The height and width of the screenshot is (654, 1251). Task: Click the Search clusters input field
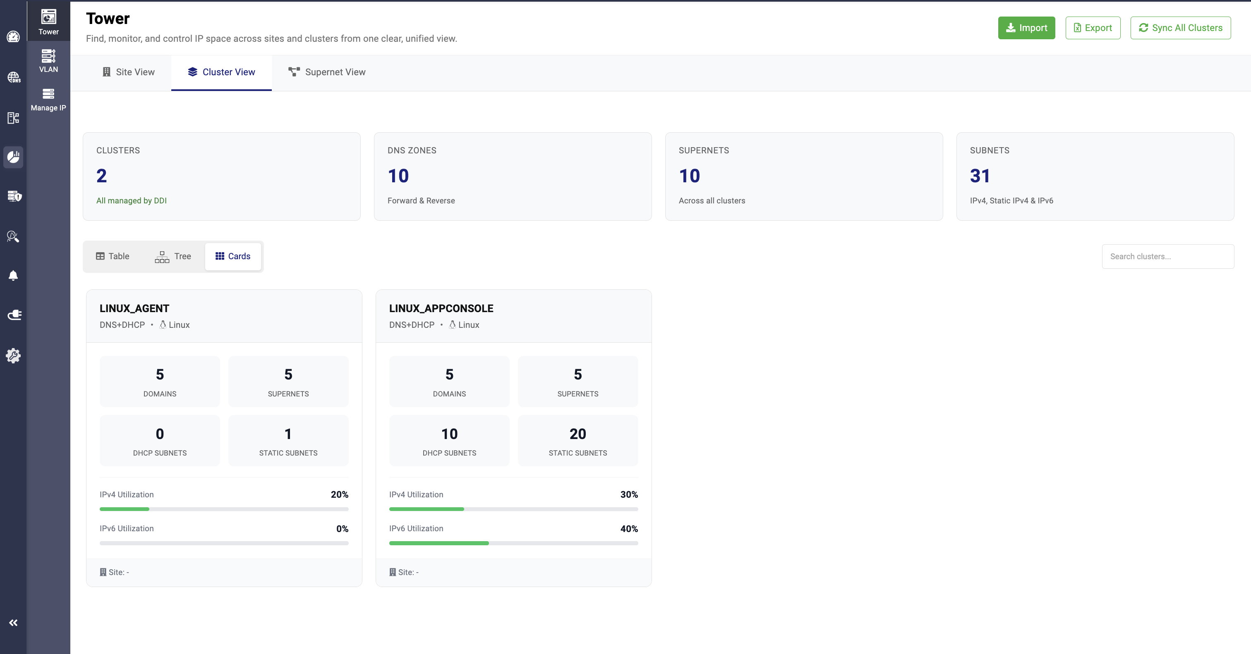(1167, 257)
